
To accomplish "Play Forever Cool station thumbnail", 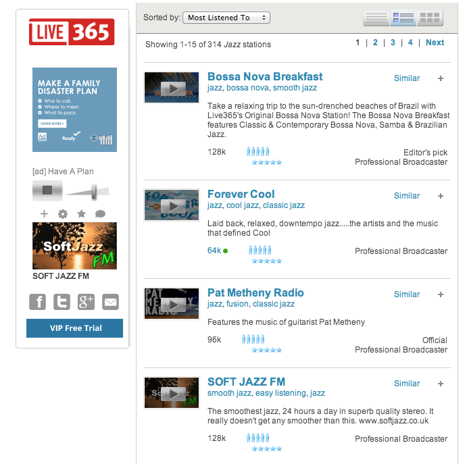I will tap(172, 205).
